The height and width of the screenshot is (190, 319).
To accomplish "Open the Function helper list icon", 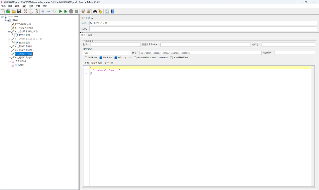I will (107, 11).
